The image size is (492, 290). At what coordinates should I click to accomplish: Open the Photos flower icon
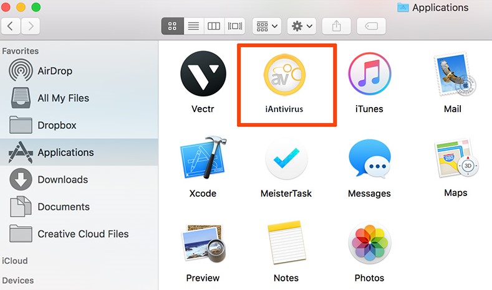pyautogui.click(x=370, y=243)
